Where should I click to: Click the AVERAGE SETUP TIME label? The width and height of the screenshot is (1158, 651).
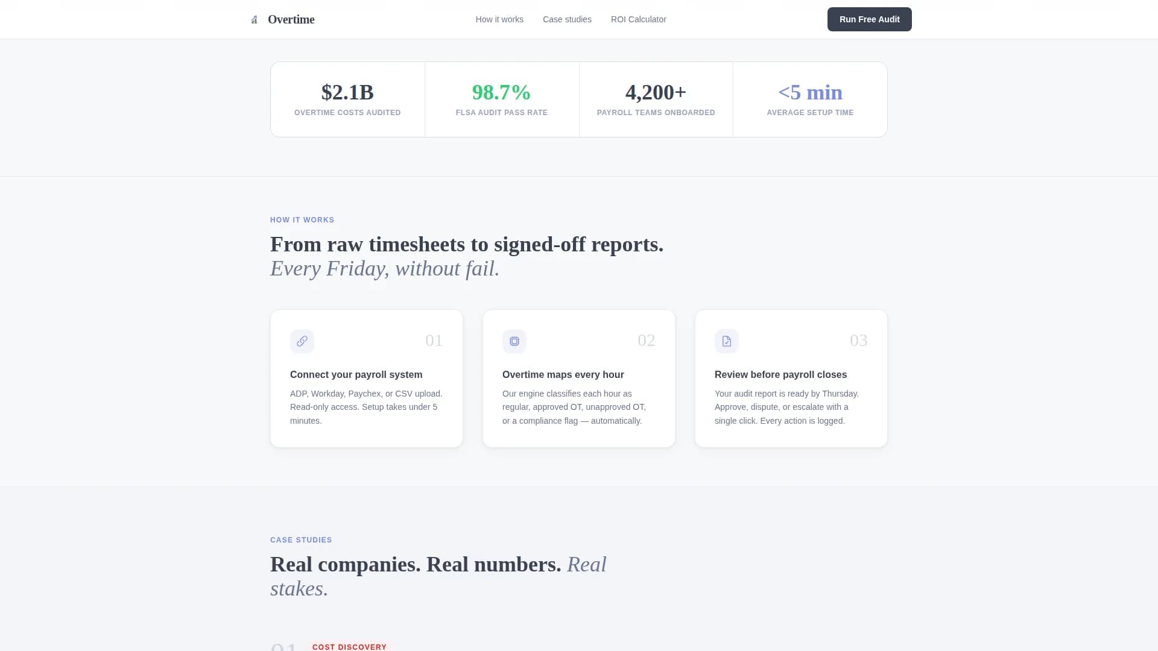[x=810, y=113]
